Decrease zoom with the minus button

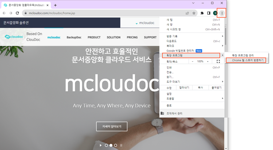pyautogui.click(x=192, y=61)
